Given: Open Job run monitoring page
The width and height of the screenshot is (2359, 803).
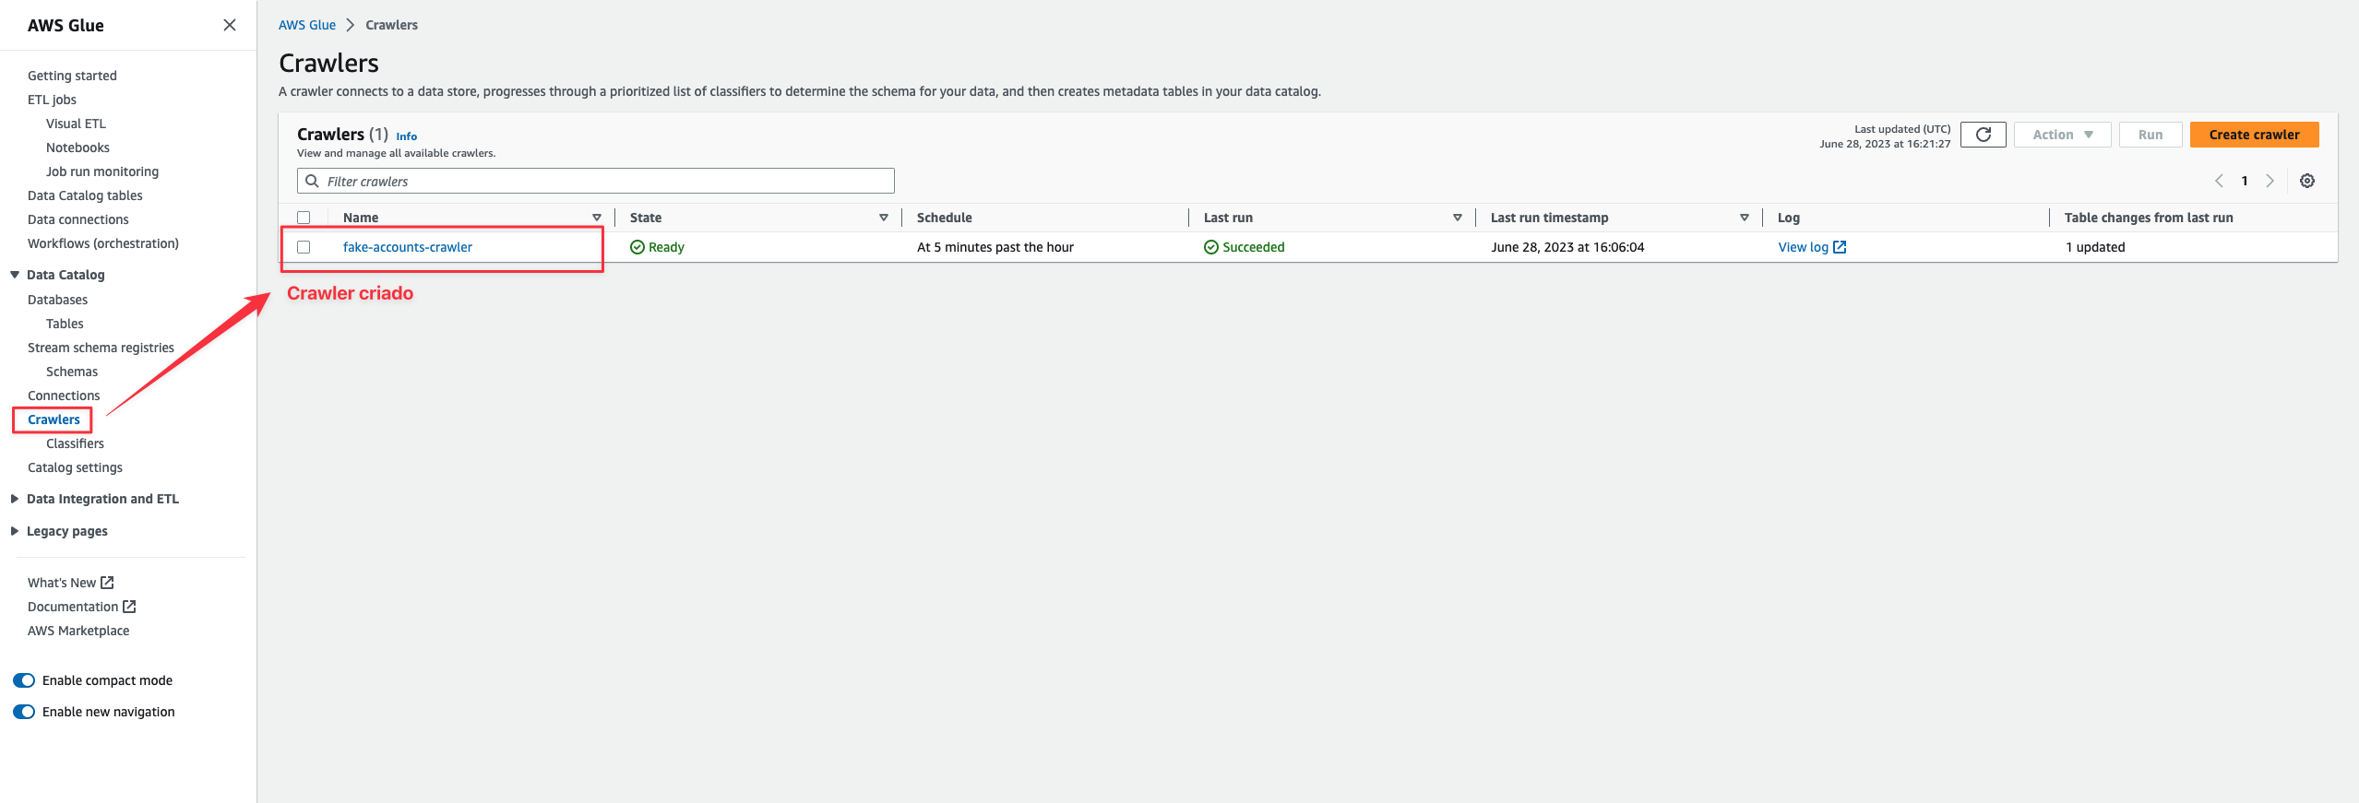Looking at the screenshot, I should (x=102, y=171).
